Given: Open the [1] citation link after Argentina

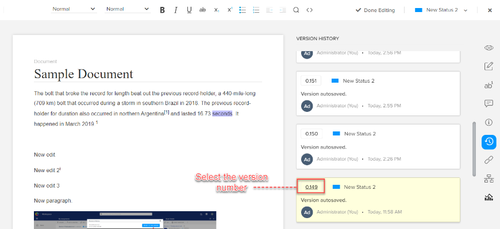Looking at the screenshot, I should [167, 112].
